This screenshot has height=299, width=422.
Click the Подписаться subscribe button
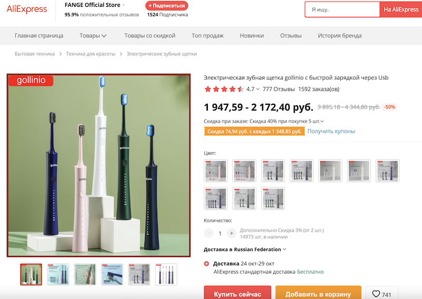coord(167,6)
